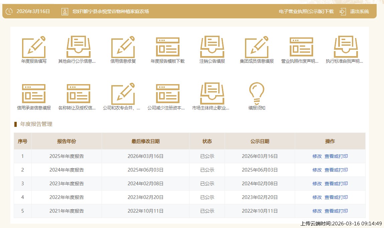384x228 pixels.
Task: Download 电子营业执照(公示版)
Action: tap(306, 12)
